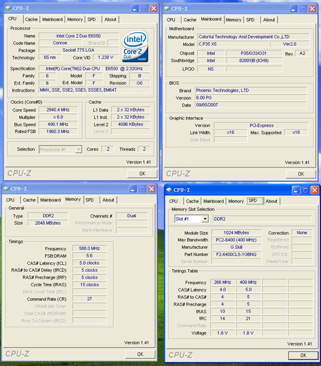Click OK in the CPU tab window
The height and width of the screenshot is (366, 321).
[142, 174]
